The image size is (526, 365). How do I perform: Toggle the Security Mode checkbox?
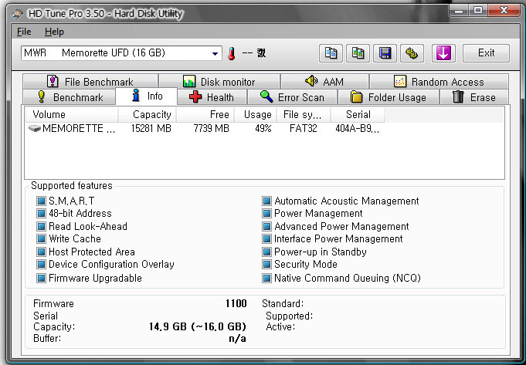click(266, 265)
